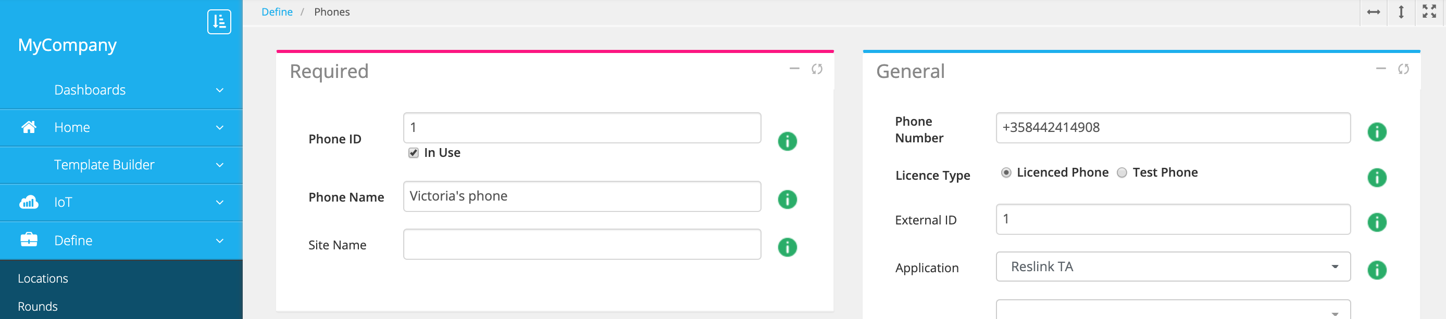Click into the Site Name field
1446x319 pixels.
click(581, 244)
